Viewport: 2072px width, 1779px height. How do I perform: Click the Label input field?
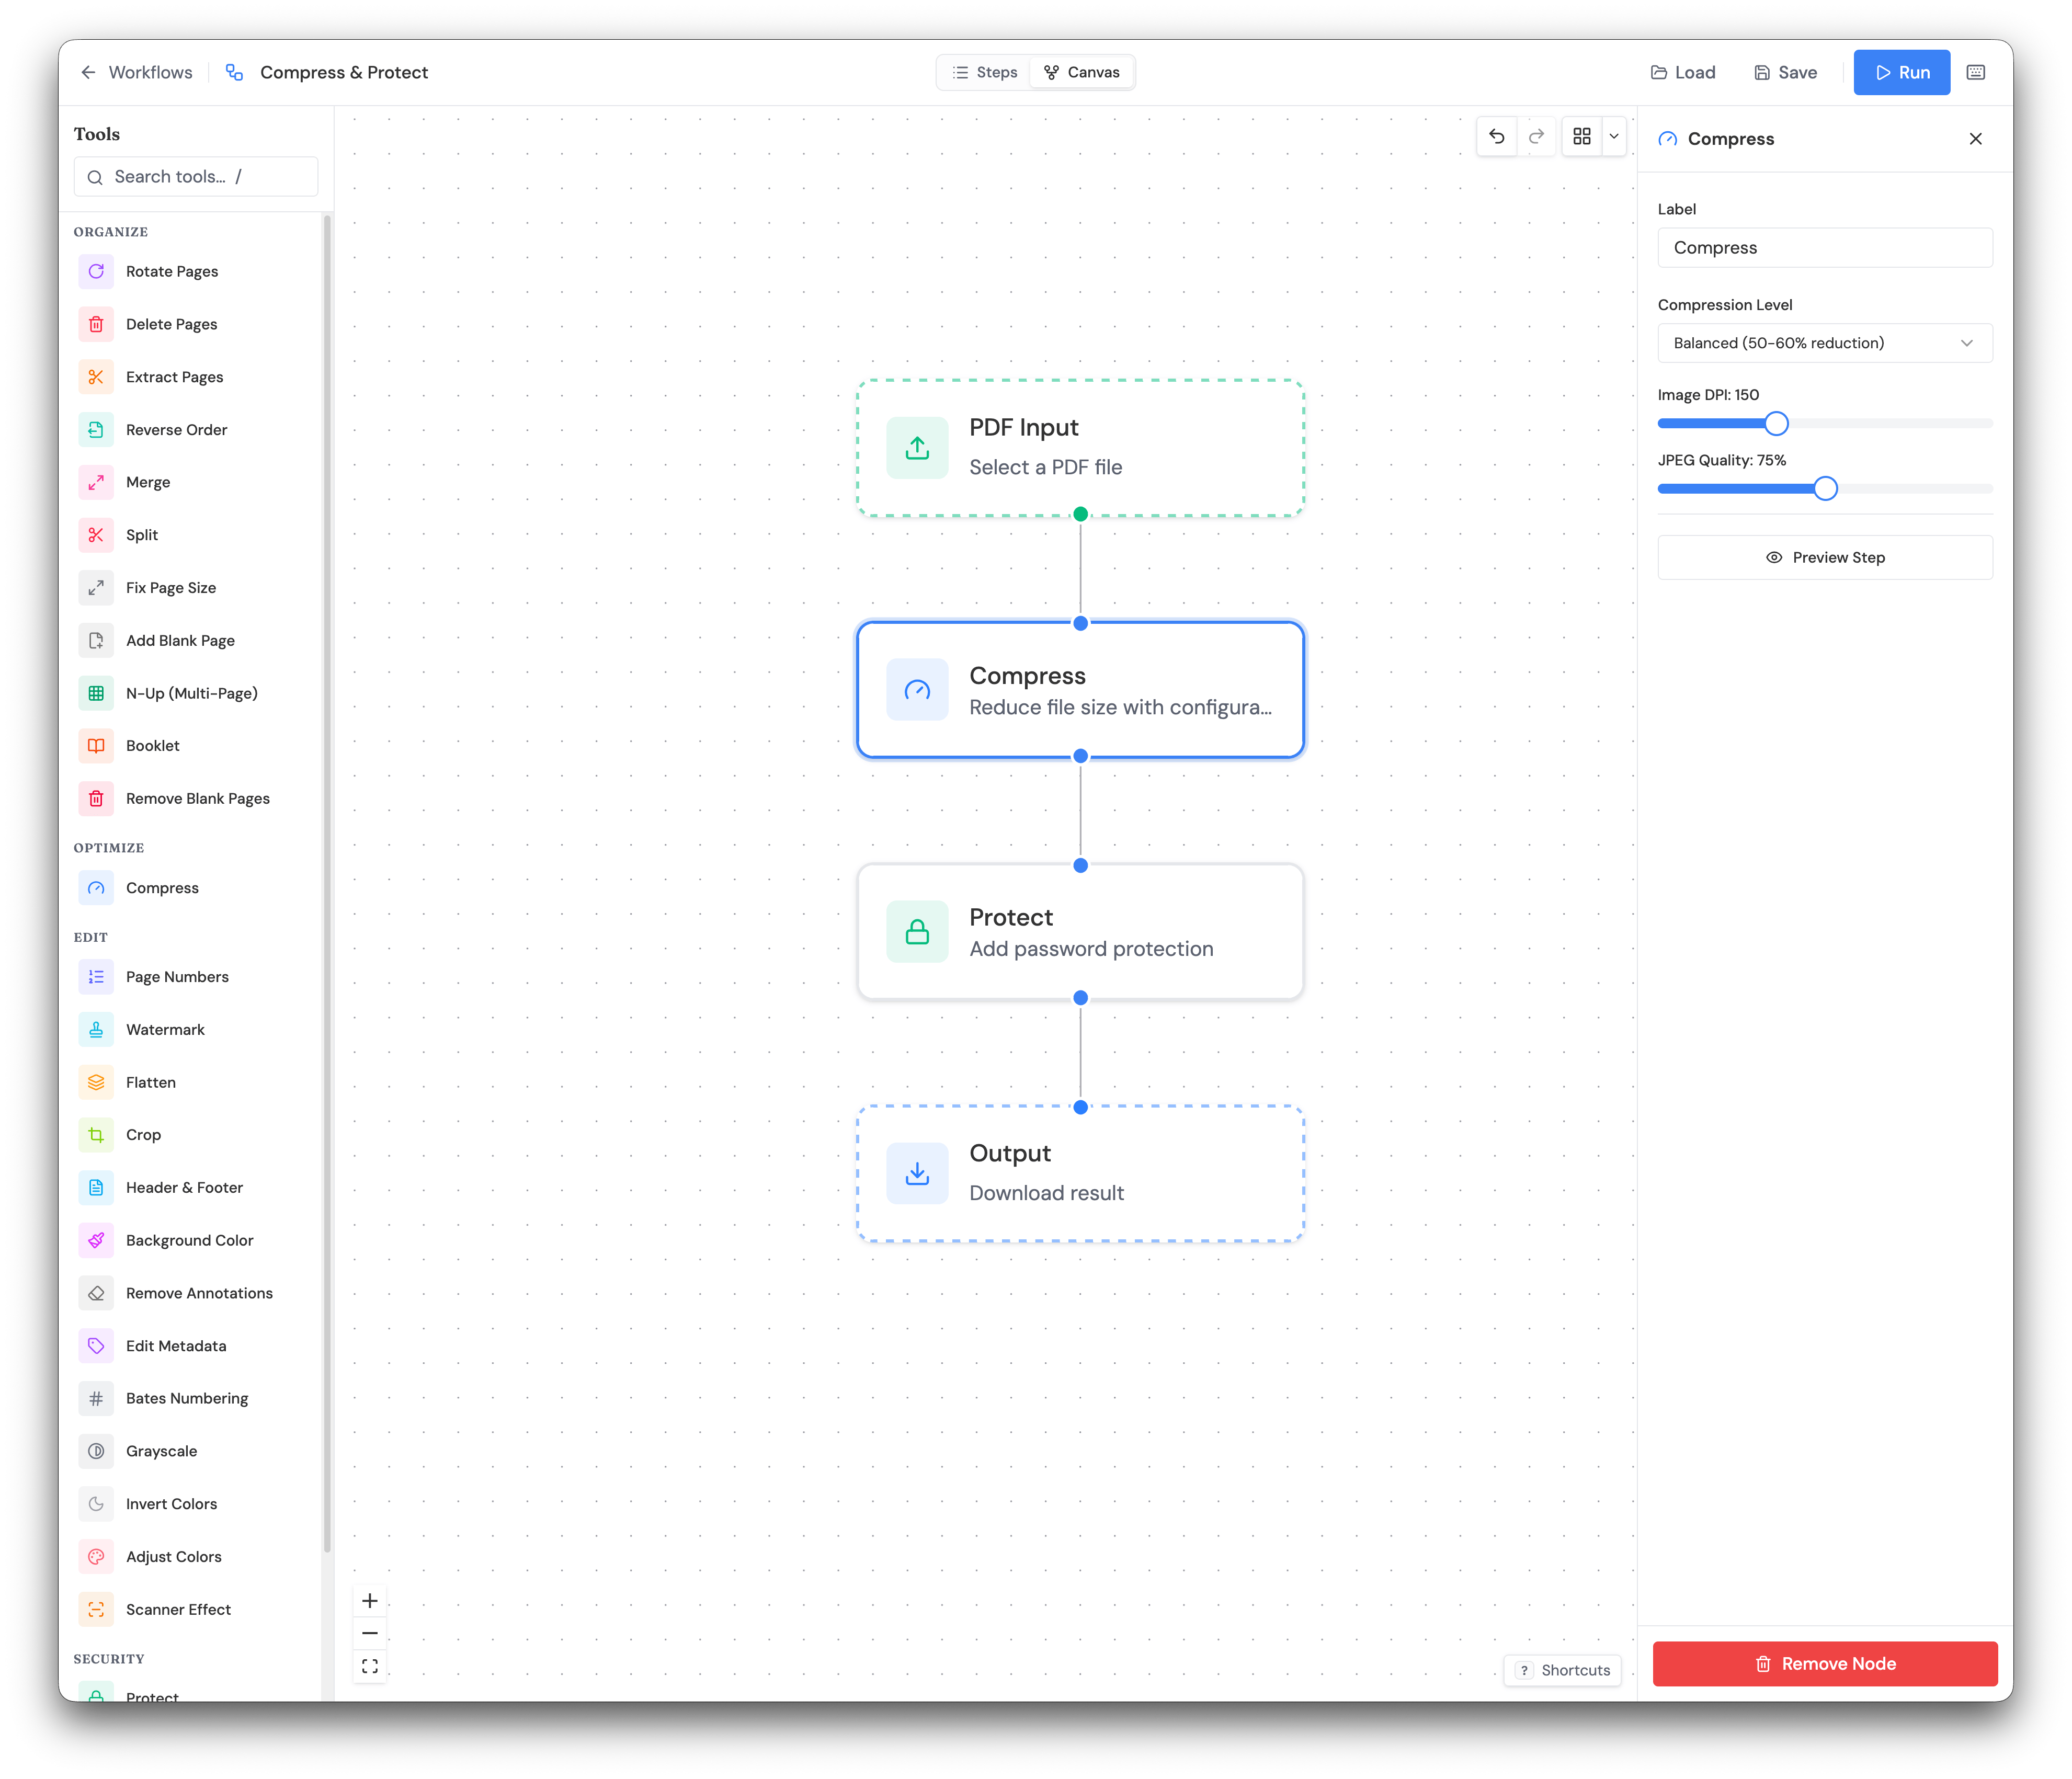(x=1825, y=248)
